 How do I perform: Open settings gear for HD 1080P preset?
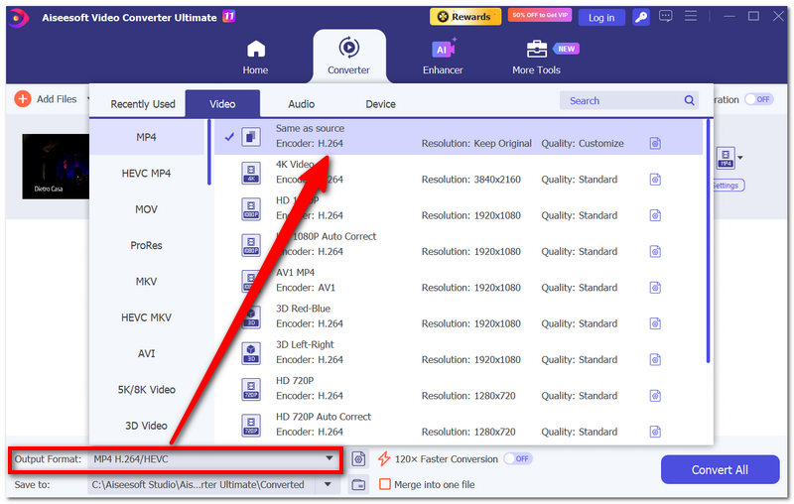[x=655, y=215]
